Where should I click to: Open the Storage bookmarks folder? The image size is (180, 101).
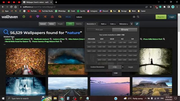click(122, 11)
